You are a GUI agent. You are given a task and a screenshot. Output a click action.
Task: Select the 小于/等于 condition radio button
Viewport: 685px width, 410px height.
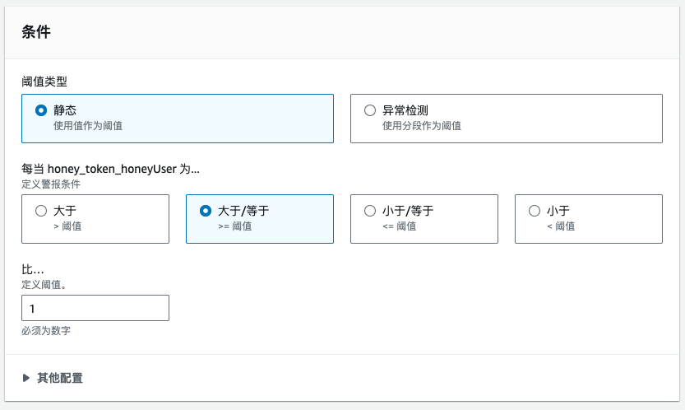click(370, 211)
